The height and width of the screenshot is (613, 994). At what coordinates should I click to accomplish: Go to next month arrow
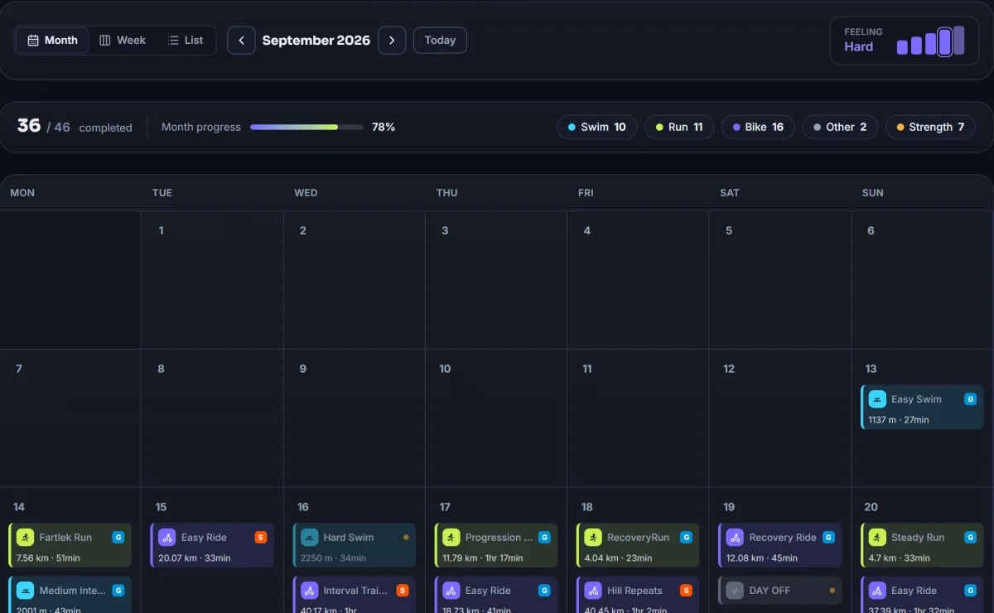tap(392, 40)
